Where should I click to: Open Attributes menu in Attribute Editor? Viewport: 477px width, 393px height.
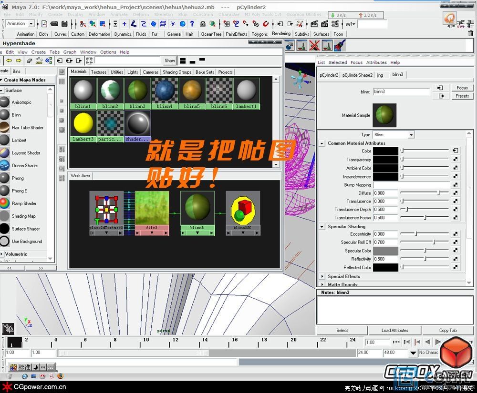tap(376, 62)
